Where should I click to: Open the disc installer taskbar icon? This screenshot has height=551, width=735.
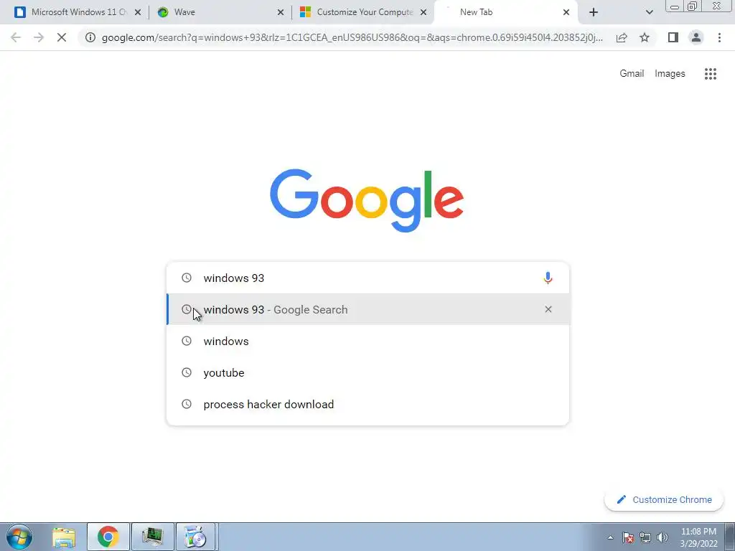[195, 537]
